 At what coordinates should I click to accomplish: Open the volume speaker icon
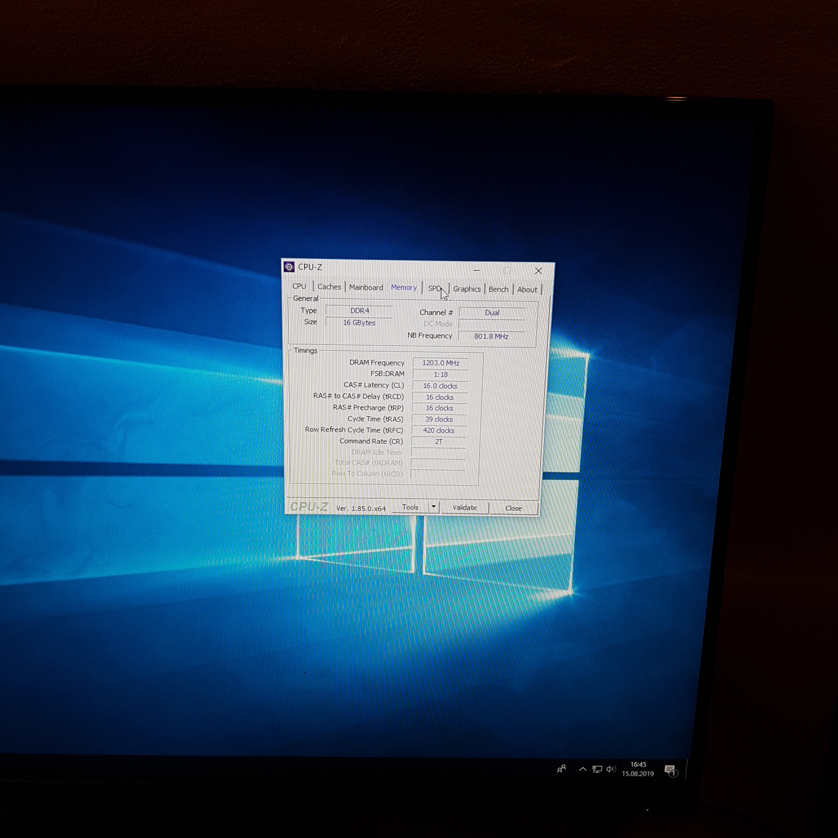(611, 769)
